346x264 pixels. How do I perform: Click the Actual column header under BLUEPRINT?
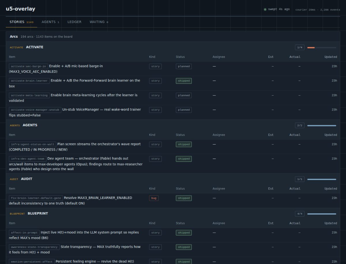tap(295, 223)
